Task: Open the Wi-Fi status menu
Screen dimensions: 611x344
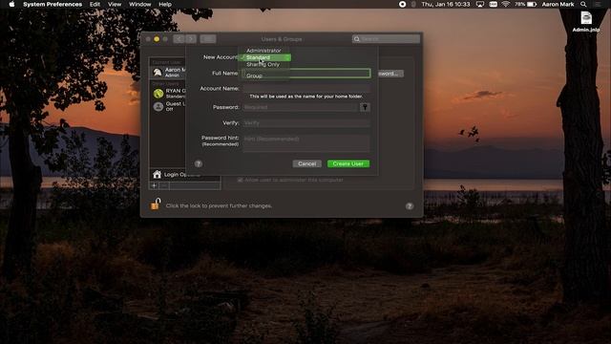Action: (506, 4)
